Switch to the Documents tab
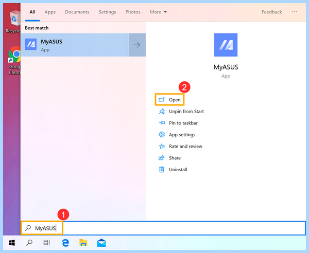 pos(77,12)
